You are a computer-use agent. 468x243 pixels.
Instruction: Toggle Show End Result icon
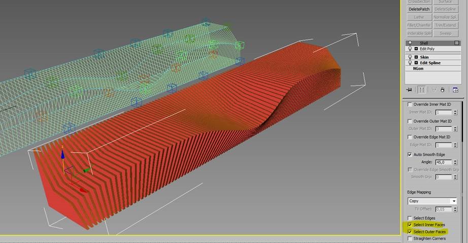click(421, 90)
